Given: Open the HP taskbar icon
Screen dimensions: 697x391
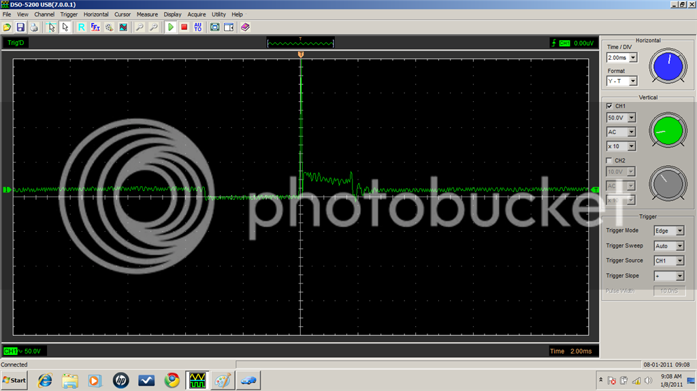Looking at the screenshot, I should click(120, 380).
